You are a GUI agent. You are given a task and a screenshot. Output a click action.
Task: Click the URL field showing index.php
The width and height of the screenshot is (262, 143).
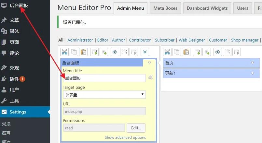(104, 111)
